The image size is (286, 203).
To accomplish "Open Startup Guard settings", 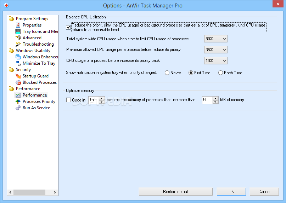I will click(35, 76).
